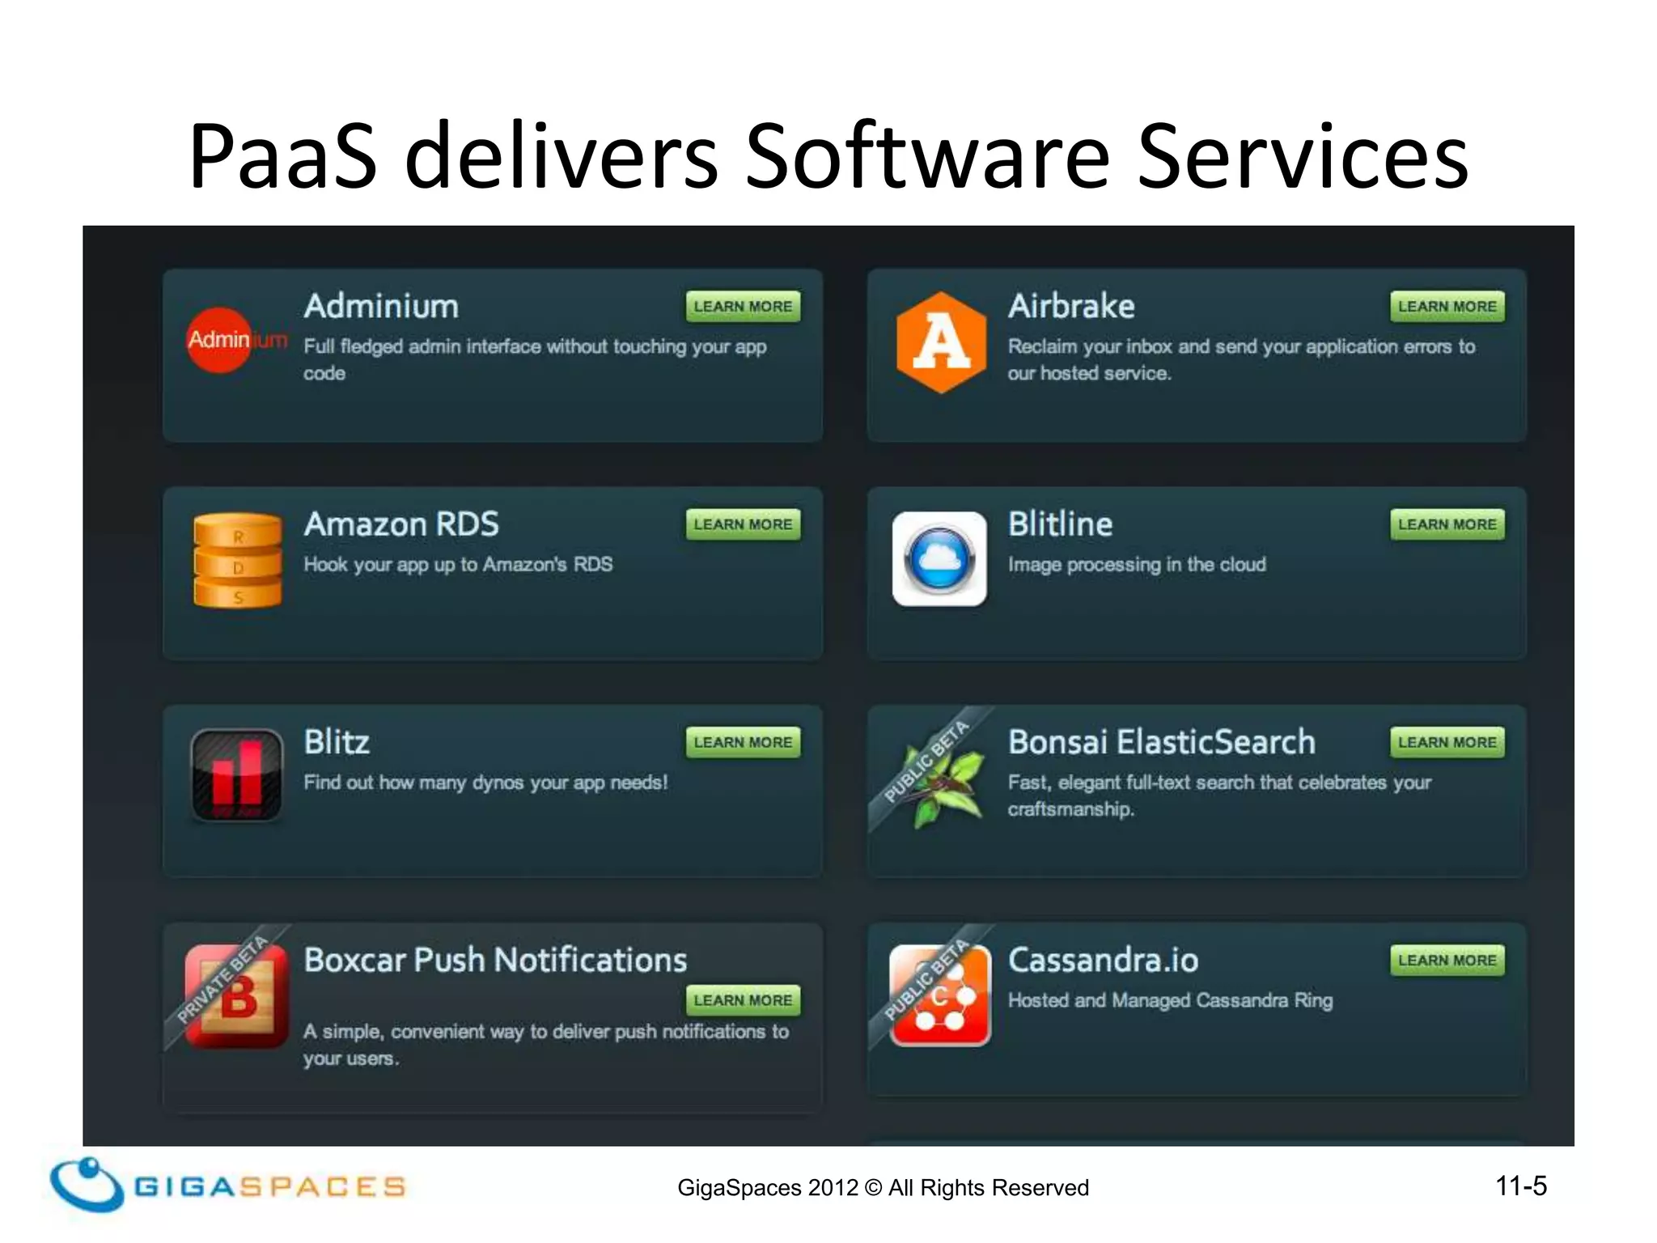Select the Boxcar Push Notifications title
1657x1243 pixels.
coord(495,960)
